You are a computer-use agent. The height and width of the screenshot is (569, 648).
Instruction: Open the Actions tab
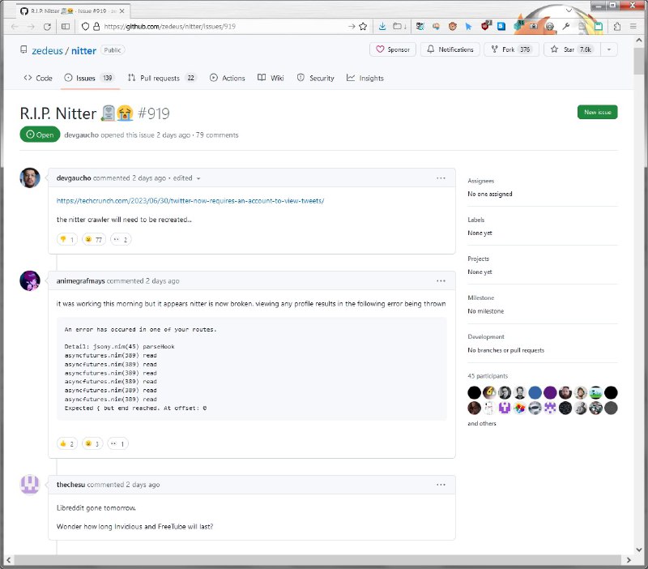pos(228,78)
